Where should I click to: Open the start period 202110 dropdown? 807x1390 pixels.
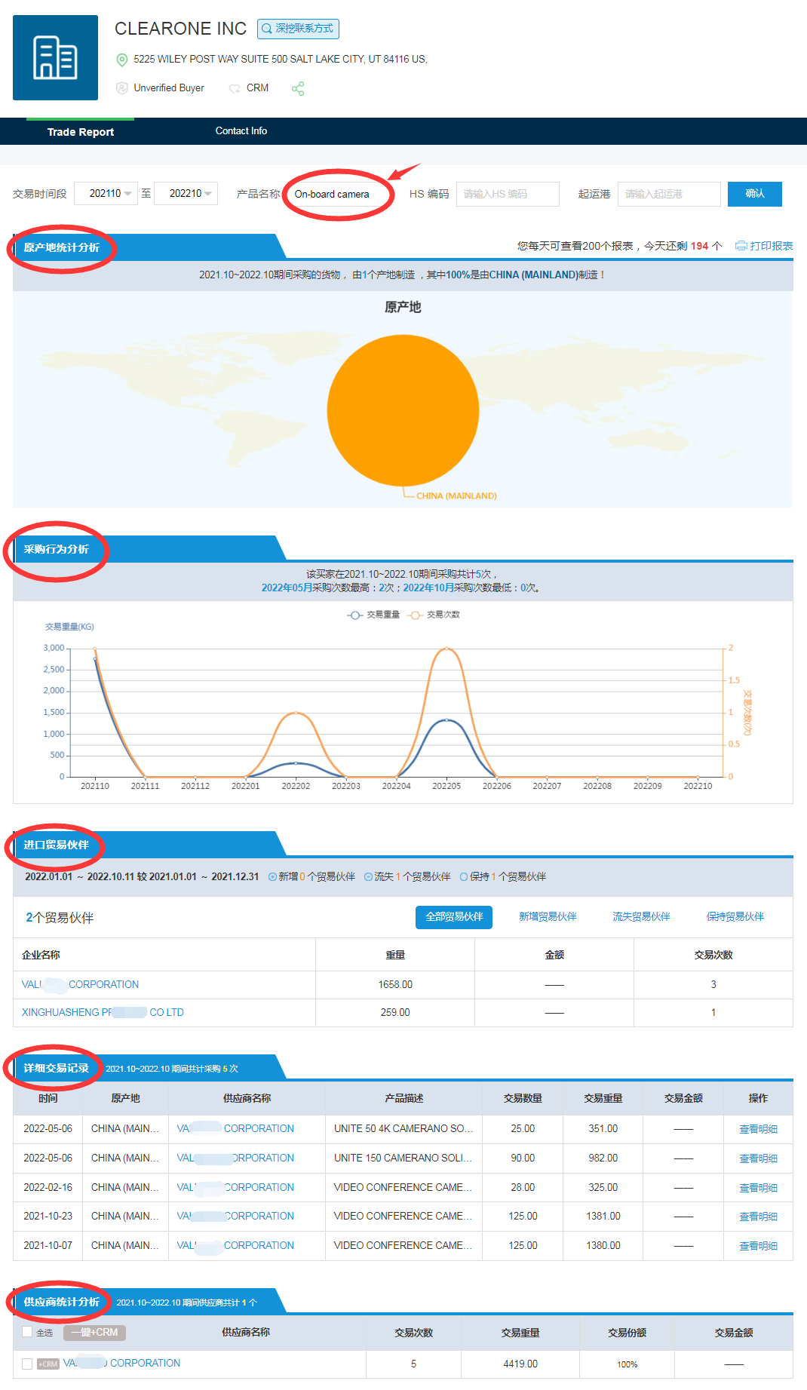click(x=106, y=194)
